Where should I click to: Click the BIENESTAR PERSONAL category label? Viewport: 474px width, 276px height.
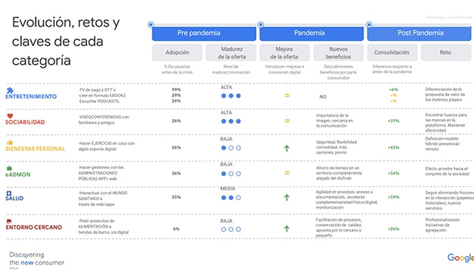click(x=36, y=149)
